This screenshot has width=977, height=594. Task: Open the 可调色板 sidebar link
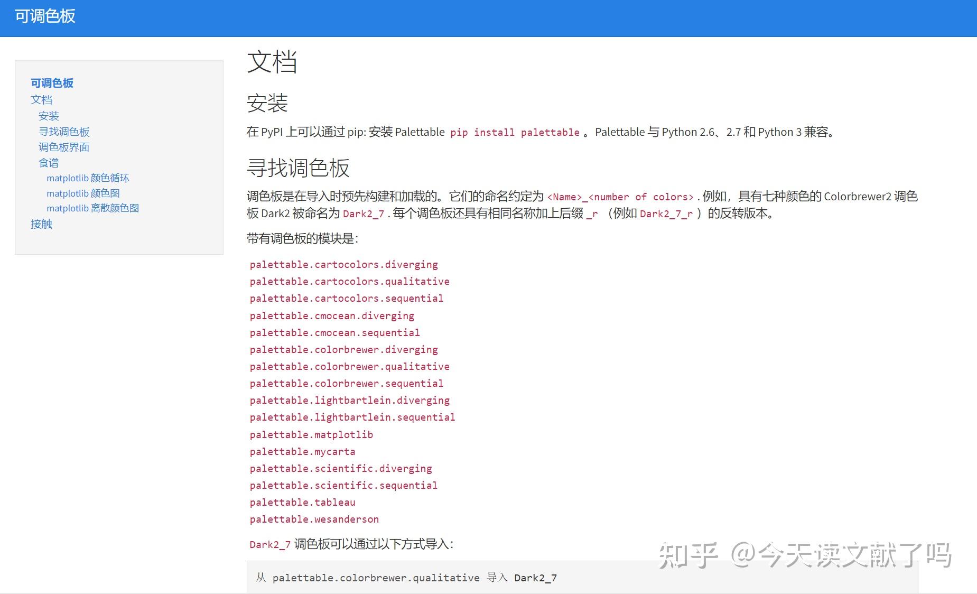(x=52, y=83)
